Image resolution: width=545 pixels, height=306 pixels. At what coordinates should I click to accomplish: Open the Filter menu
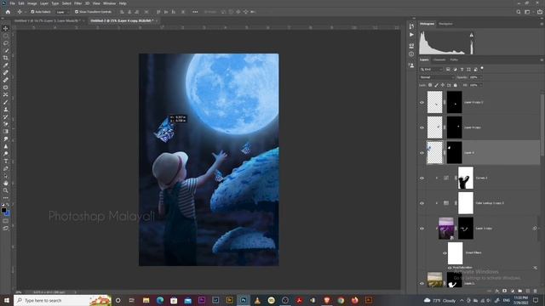77,3
